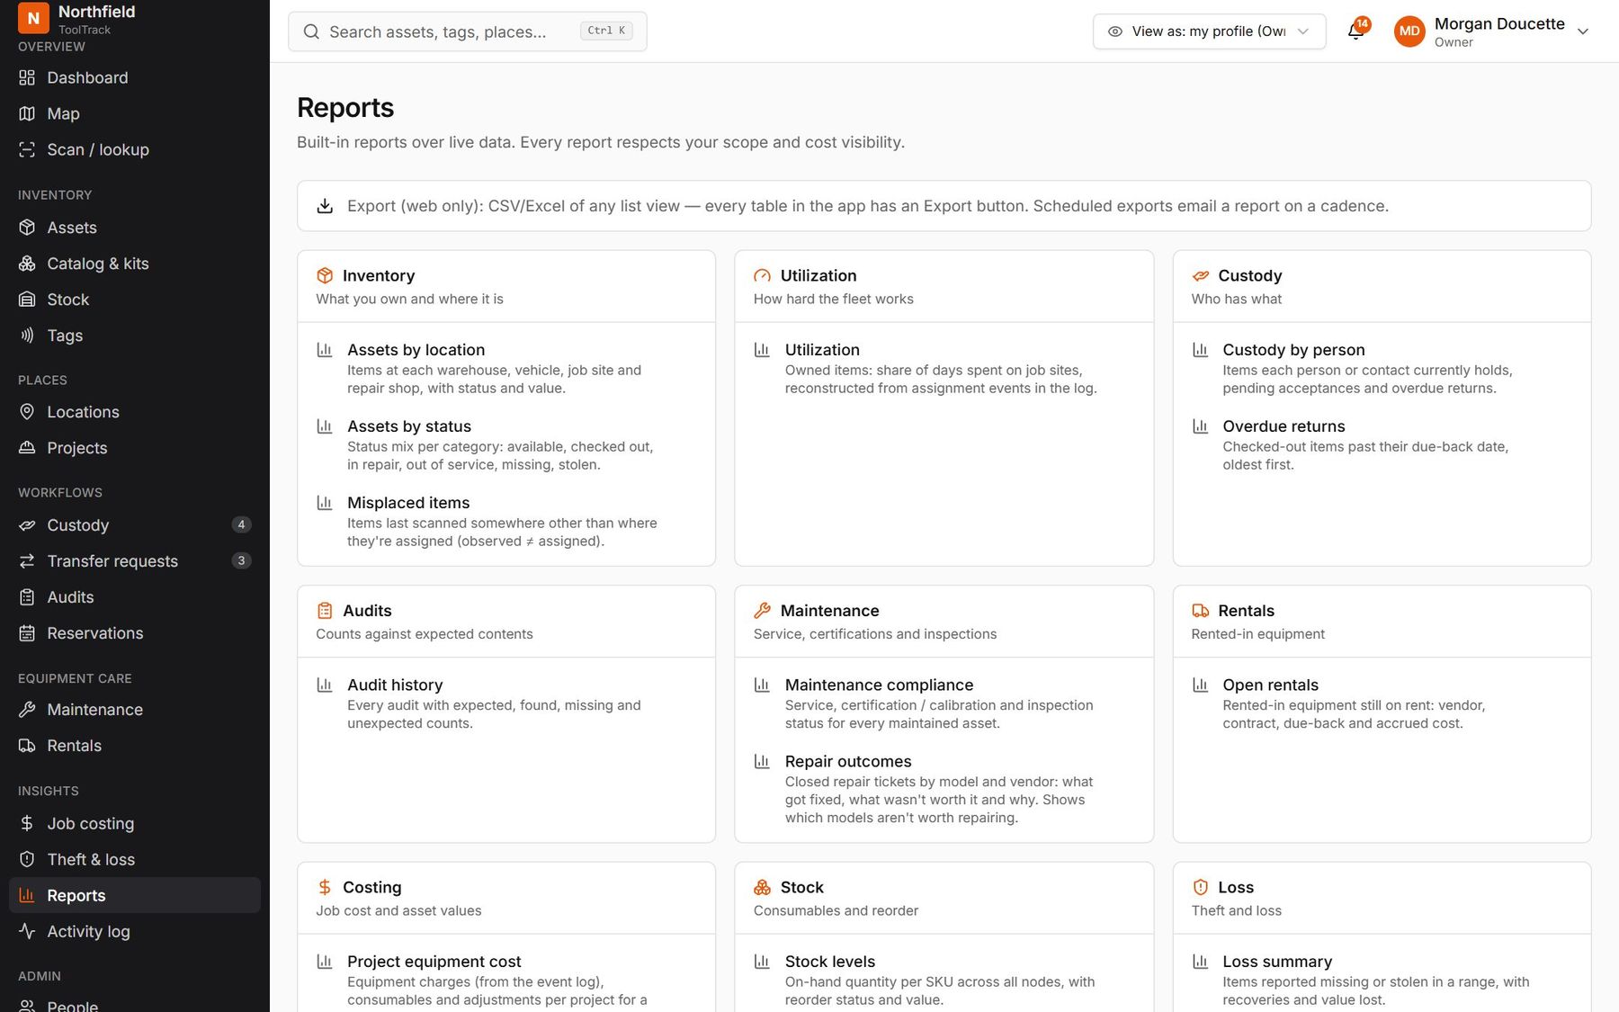Expand the Morgan Doucette account menu chevron
This screenshot has width=1619, height=1012.
tap(1583, 31)
